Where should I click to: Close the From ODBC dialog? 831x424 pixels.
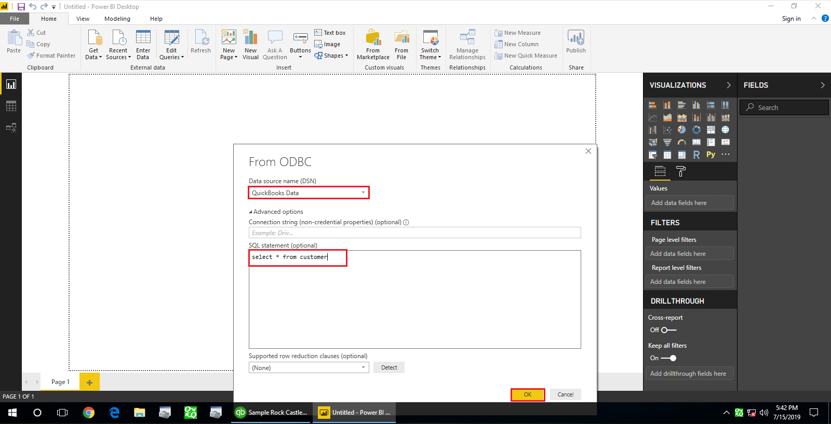click(x=588, y=151)
